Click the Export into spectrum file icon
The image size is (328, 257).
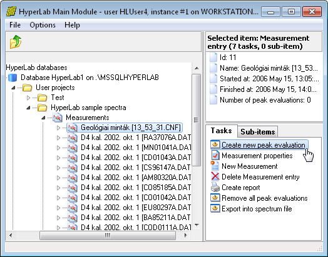click(x=215, y=208)
